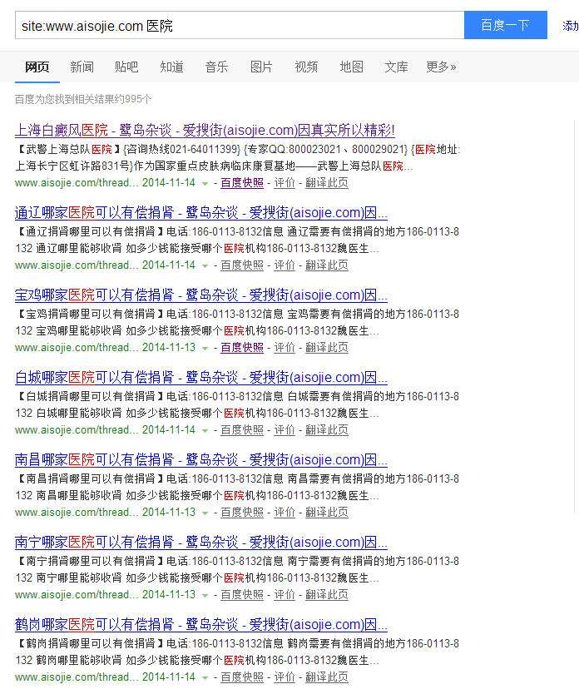Image resolution: width=579 pixels, height=689 pixels.
Task: Open the 新闻 search tab
Action: (82, 67)
